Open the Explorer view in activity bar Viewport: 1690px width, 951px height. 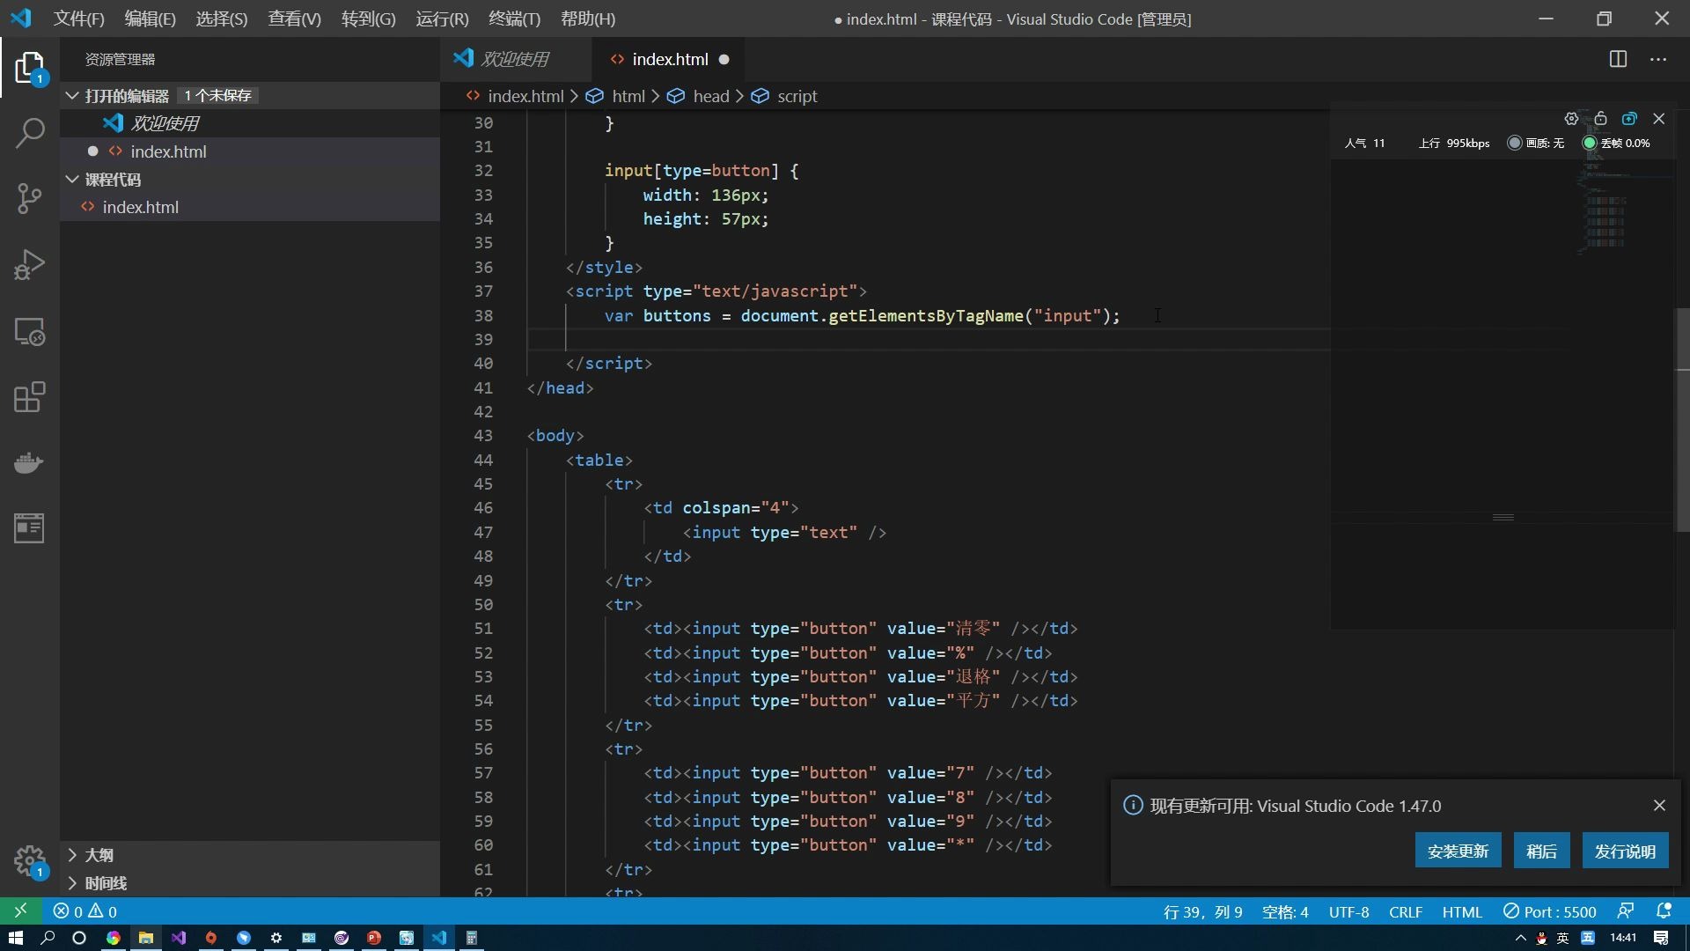point(29,68)
